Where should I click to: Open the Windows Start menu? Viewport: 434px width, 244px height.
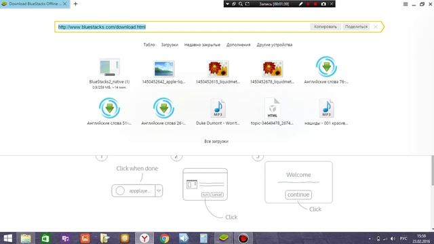click(x=7, y=238)
